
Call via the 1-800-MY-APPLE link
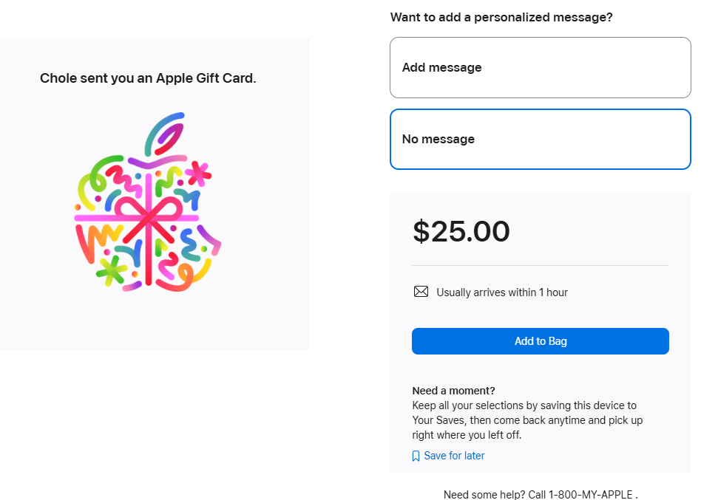pyautogui.click(x=591, y=495)
